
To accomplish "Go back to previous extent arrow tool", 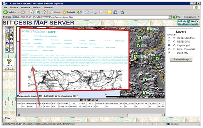I will coord(11,35).
